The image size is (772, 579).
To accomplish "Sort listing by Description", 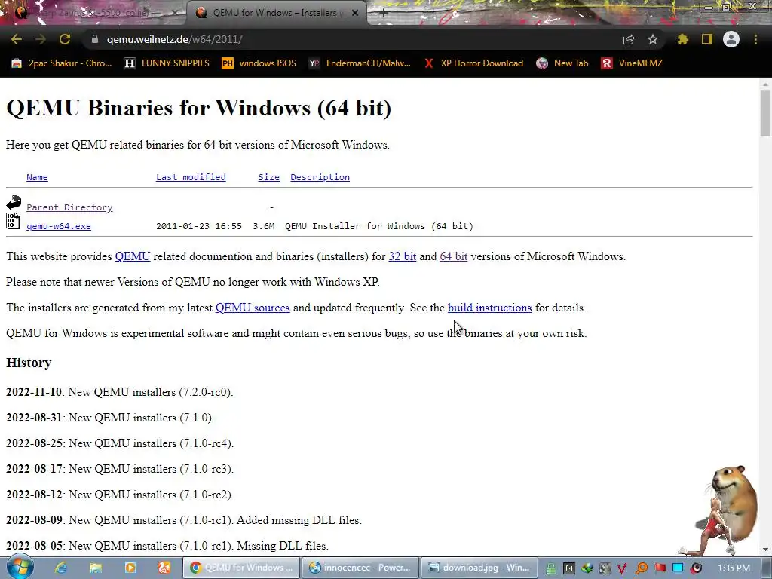I will click(x=320, y=177).
